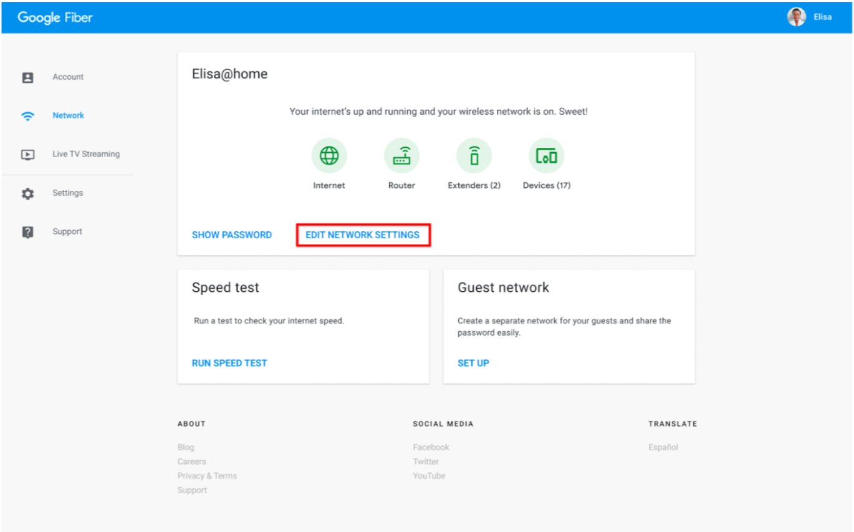Show the network password
Screen dimensions: 854x532
(232, 235)
